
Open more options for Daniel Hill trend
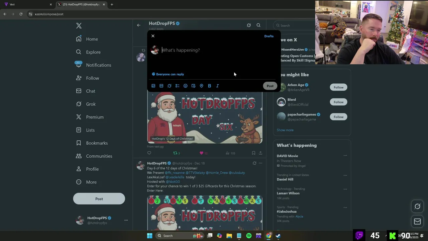point(345,175)
